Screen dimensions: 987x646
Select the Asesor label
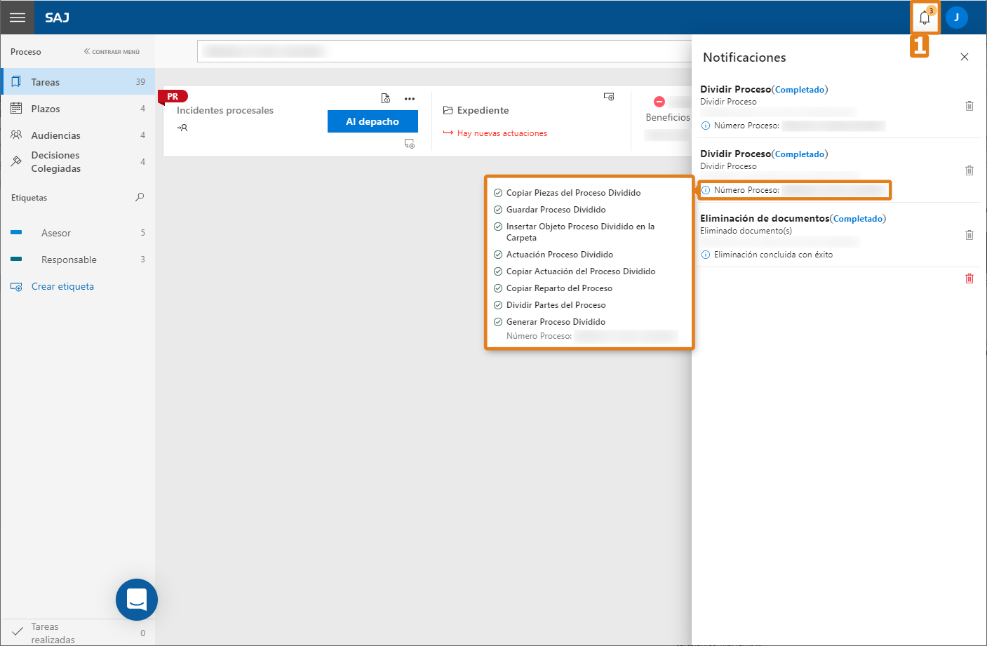coord(78,233)
